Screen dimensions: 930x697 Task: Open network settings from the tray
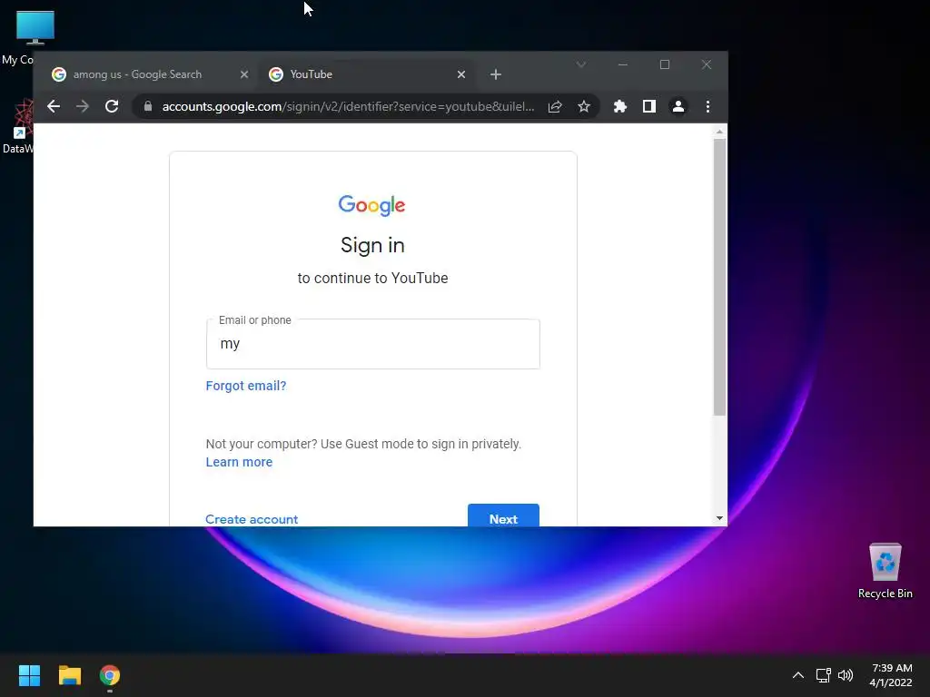[823, 675]
